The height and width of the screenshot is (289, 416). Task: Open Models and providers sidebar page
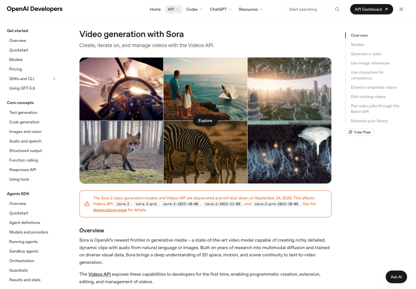29,232
